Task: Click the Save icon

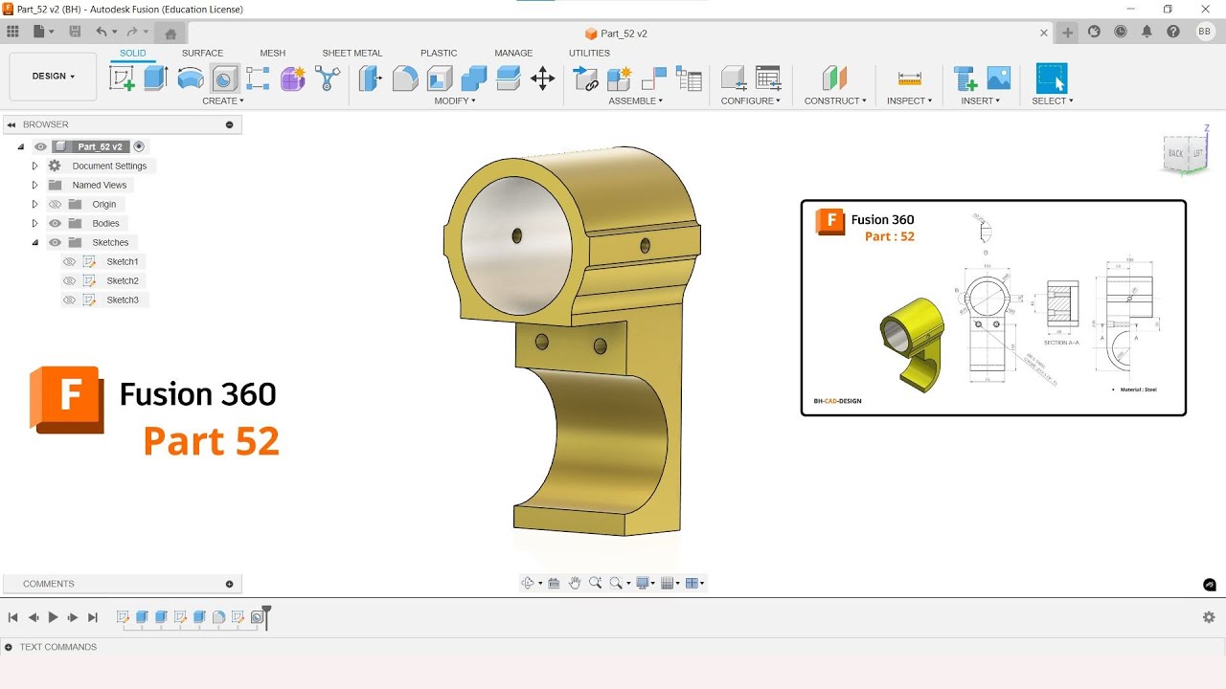Action: pos(75,32)
